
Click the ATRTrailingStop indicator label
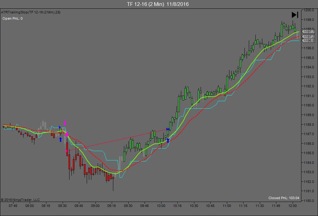(x=31, y=12)
